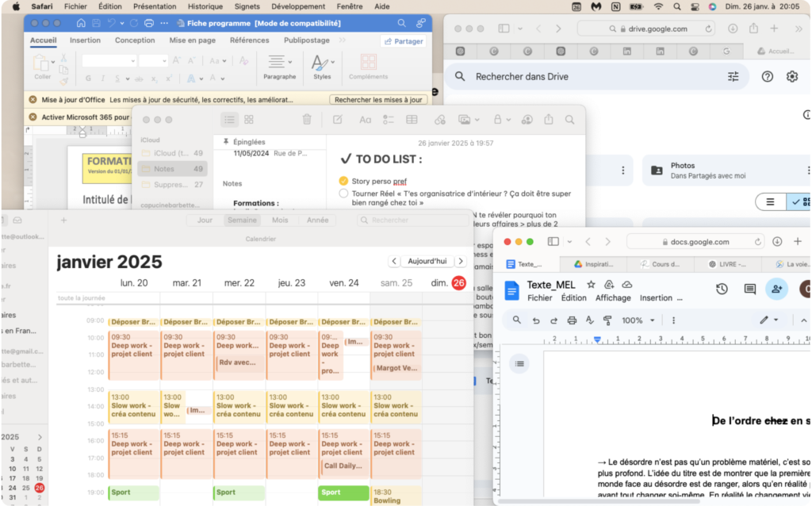The image size is (812, 506).
Task: Switch to Word's Insertion ribbon tab
Action: 85,40
